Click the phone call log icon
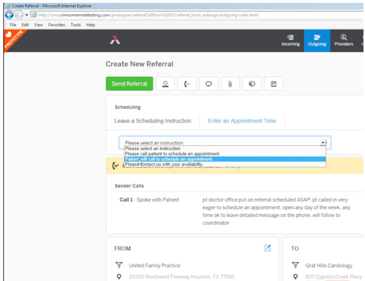Viewport: 365px width, 281px height. pos(186,85)
